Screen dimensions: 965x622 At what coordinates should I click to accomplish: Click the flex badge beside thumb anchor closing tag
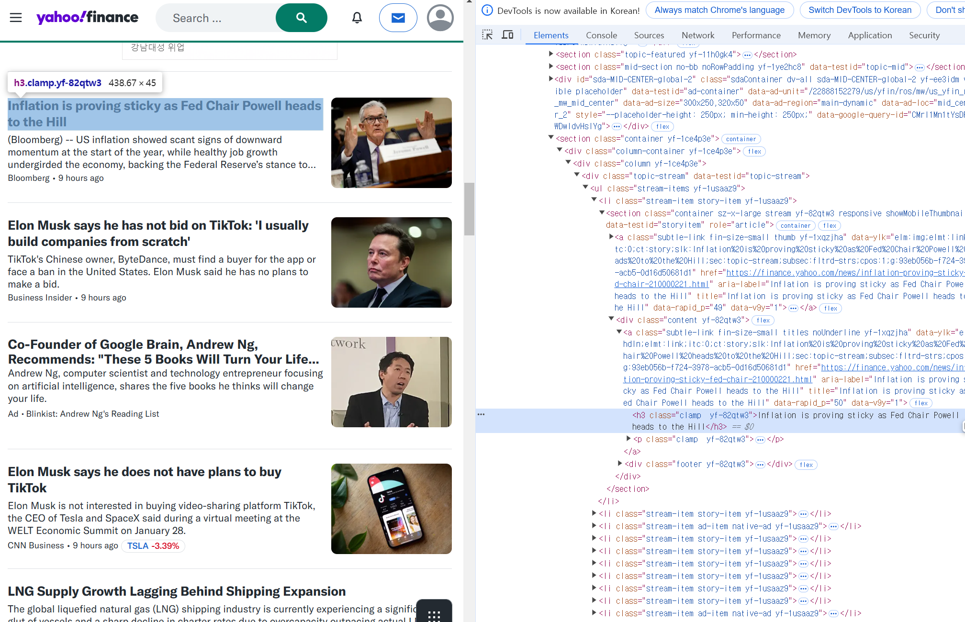point(830,308)
